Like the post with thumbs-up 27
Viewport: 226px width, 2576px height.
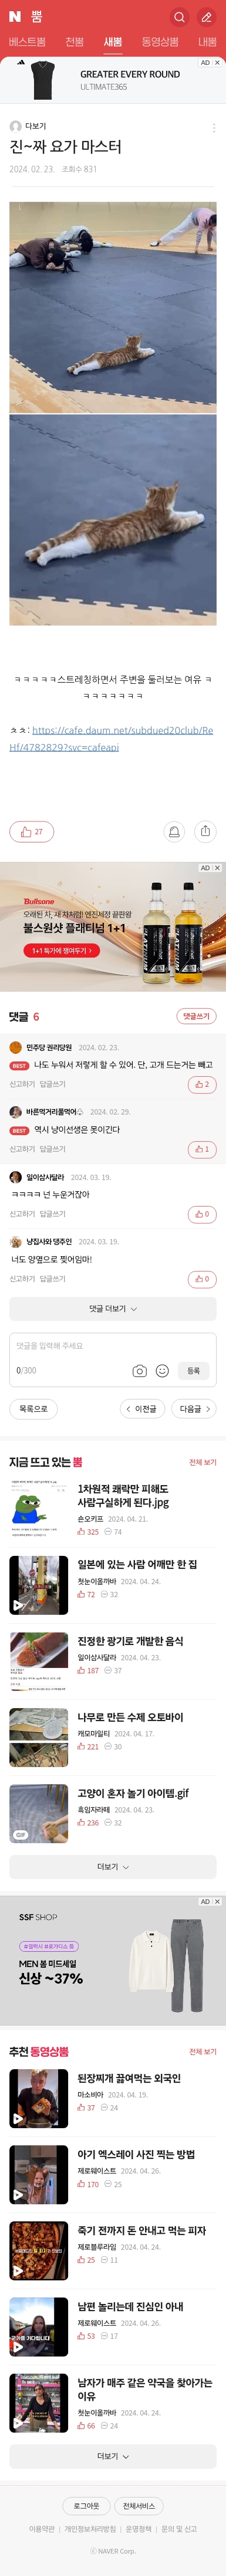pyautogui.click(x=31, y=831)
